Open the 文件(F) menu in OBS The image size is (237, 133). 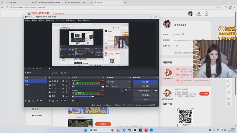click(27, 20)
